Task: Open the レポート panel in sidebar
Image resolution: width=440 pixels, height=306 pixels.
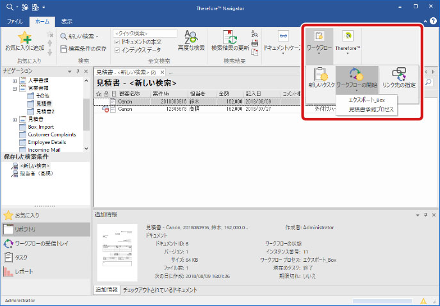Action: (26, 271)
